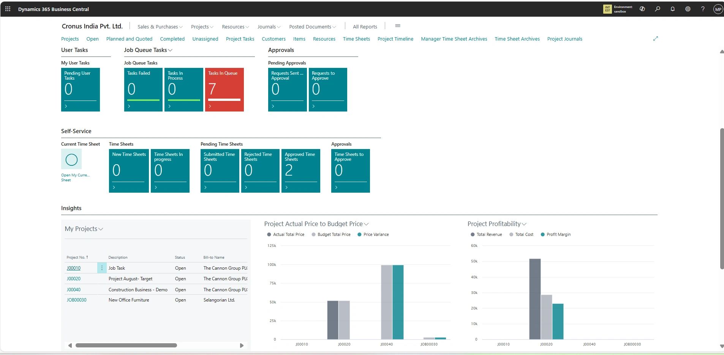
Task: Expand Job Queue Tasks heading dropdown
Action: (x=148, y=50)
